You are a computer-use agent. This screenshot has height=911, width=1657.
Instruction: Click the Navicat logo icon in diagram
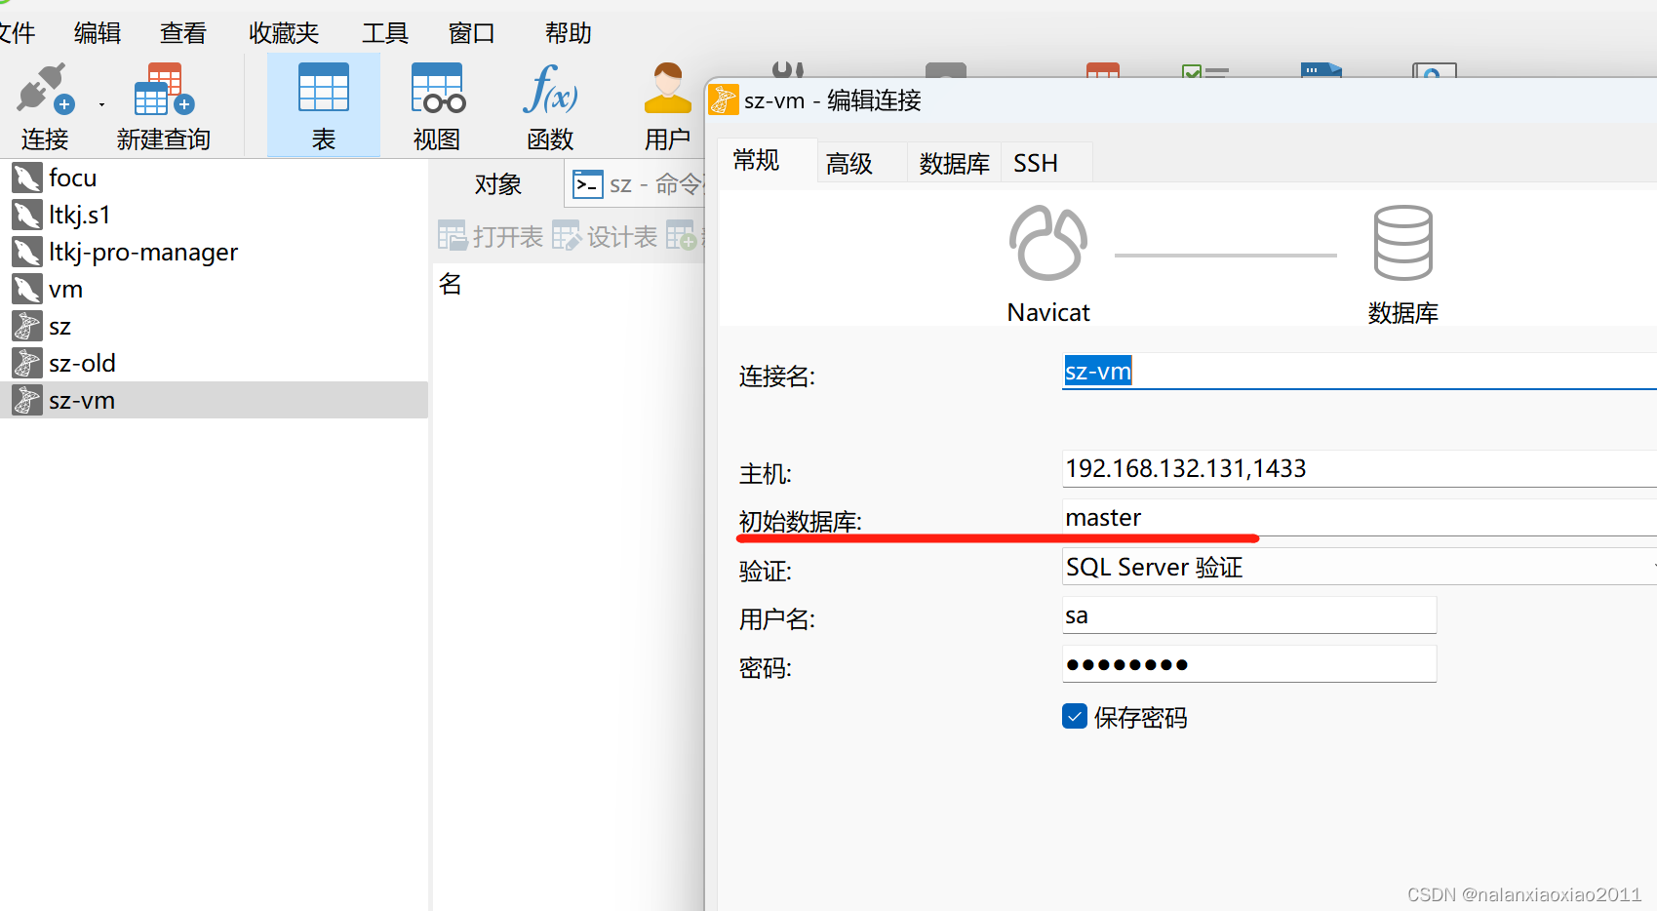tap(1048, 243)
